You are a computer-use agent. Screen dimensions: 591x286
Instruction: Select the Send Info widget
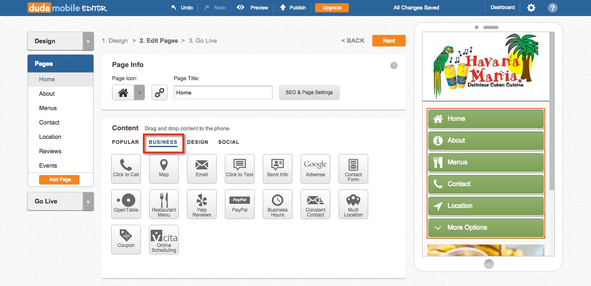coord(278,169)
